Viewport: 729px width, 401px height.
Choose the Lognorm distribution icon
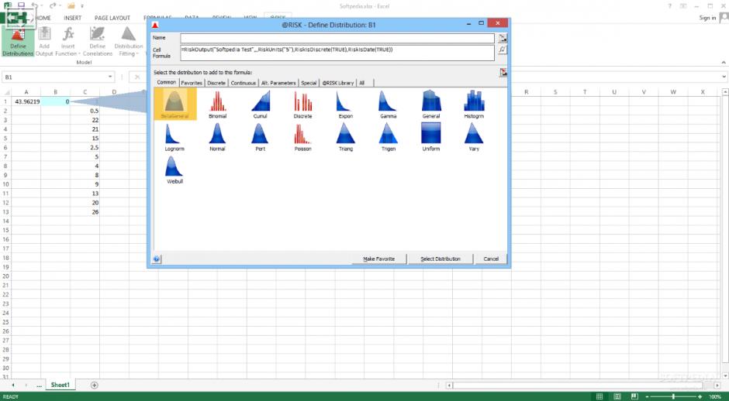click(174, 137)
